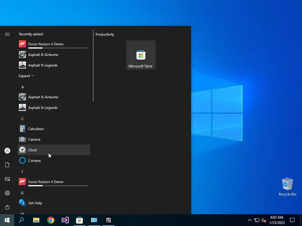Viewport: 302px width, 226px height.
Task: Open Settings gear in Start sidebar
Action: coord(7,193)
